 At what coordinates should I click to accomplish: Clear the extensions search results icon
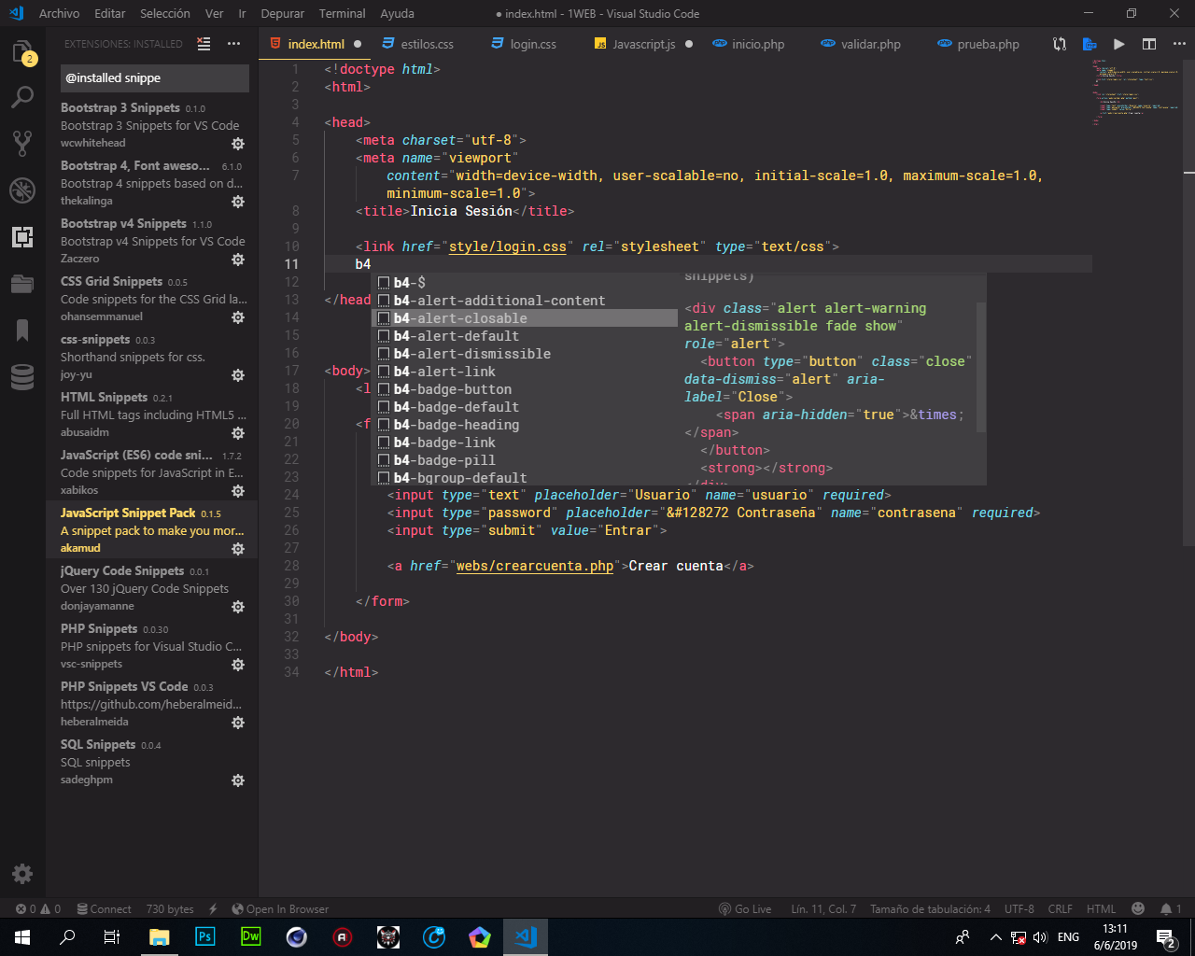click(x=204, y=44)
